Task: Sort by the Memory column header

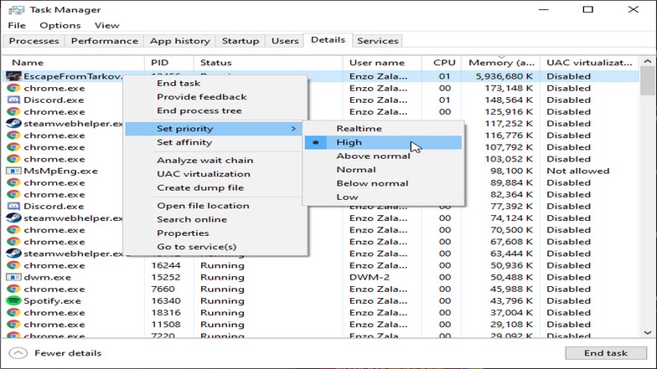Action: click(x=501, y=63)
